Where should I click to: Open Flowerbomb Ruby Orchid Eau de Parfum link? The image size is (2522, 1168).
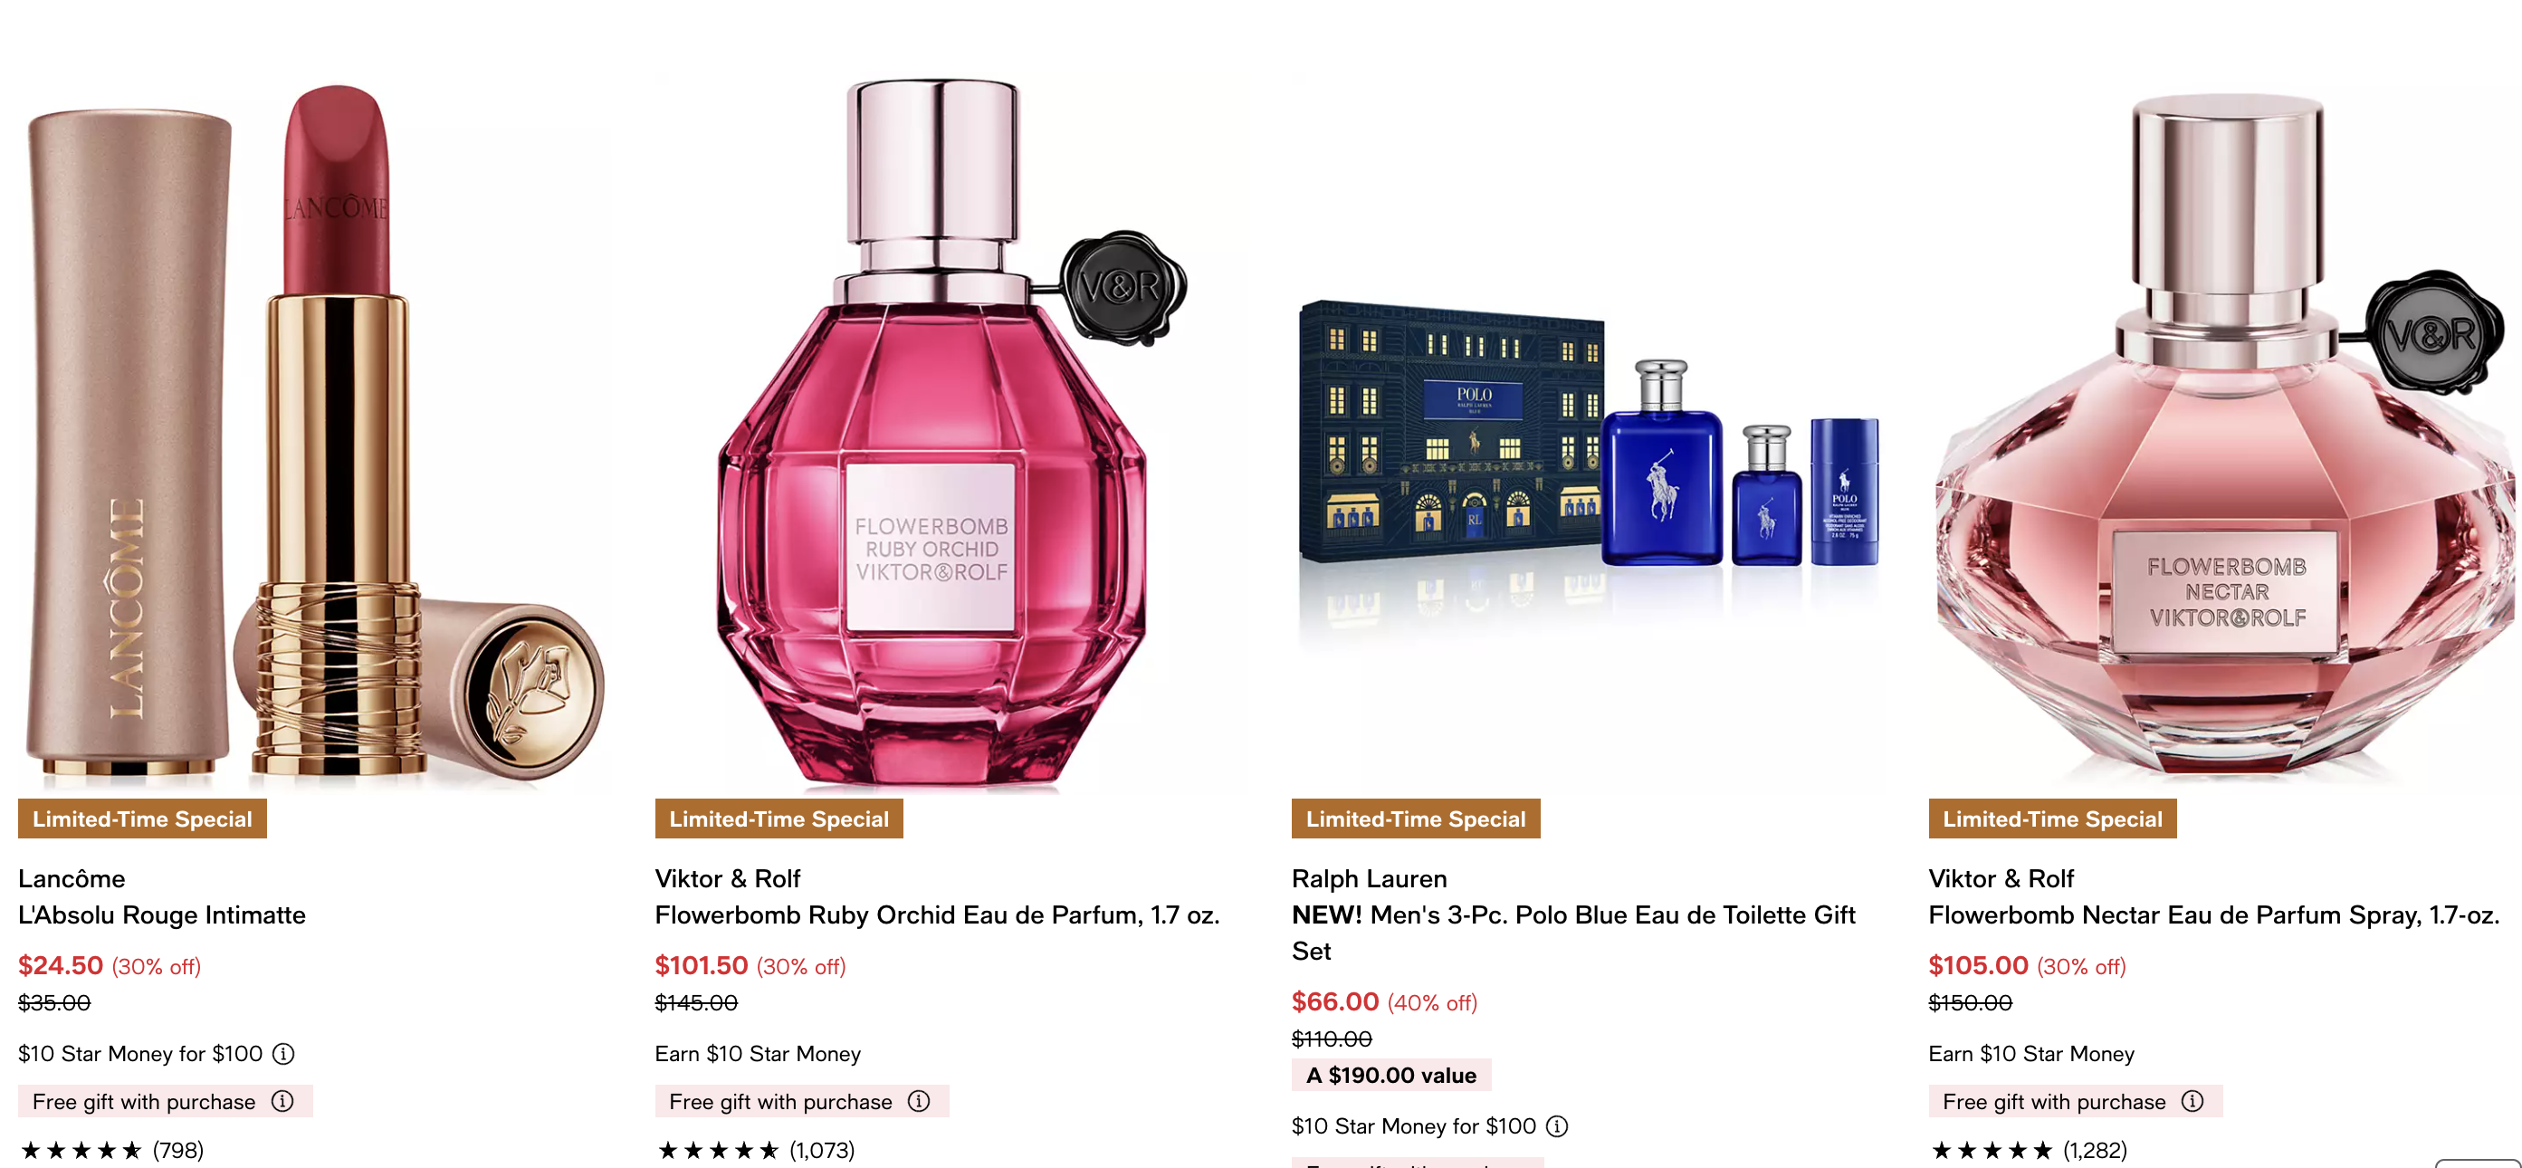[x=937, y=914]
